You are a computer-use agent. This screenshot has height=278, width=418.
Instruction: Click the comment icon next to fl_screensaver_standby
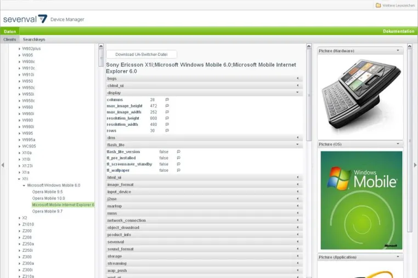pos(179,164)
